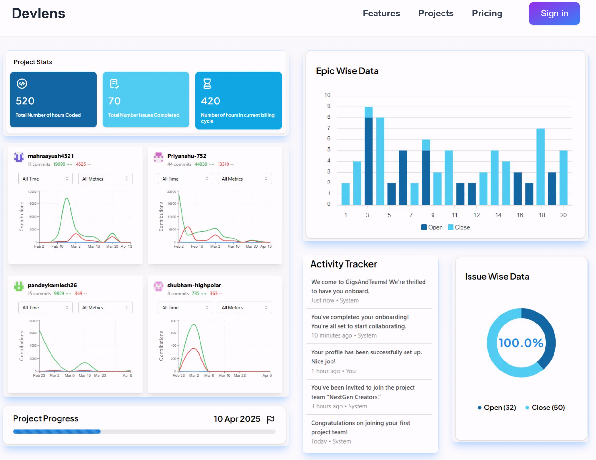Click the flag icon beside 10 Apr 2025
The image size is (596, 460).
271,419
